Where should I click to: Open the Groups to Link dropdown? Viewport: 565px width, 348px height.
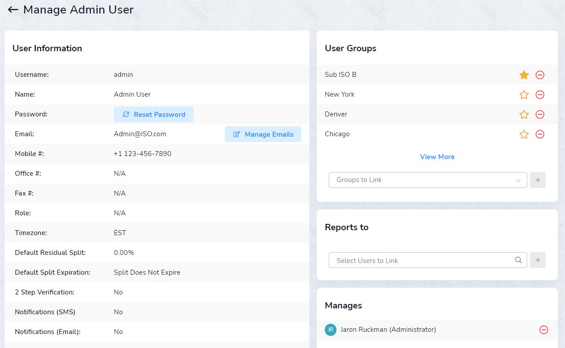click(x=427, y=180)
